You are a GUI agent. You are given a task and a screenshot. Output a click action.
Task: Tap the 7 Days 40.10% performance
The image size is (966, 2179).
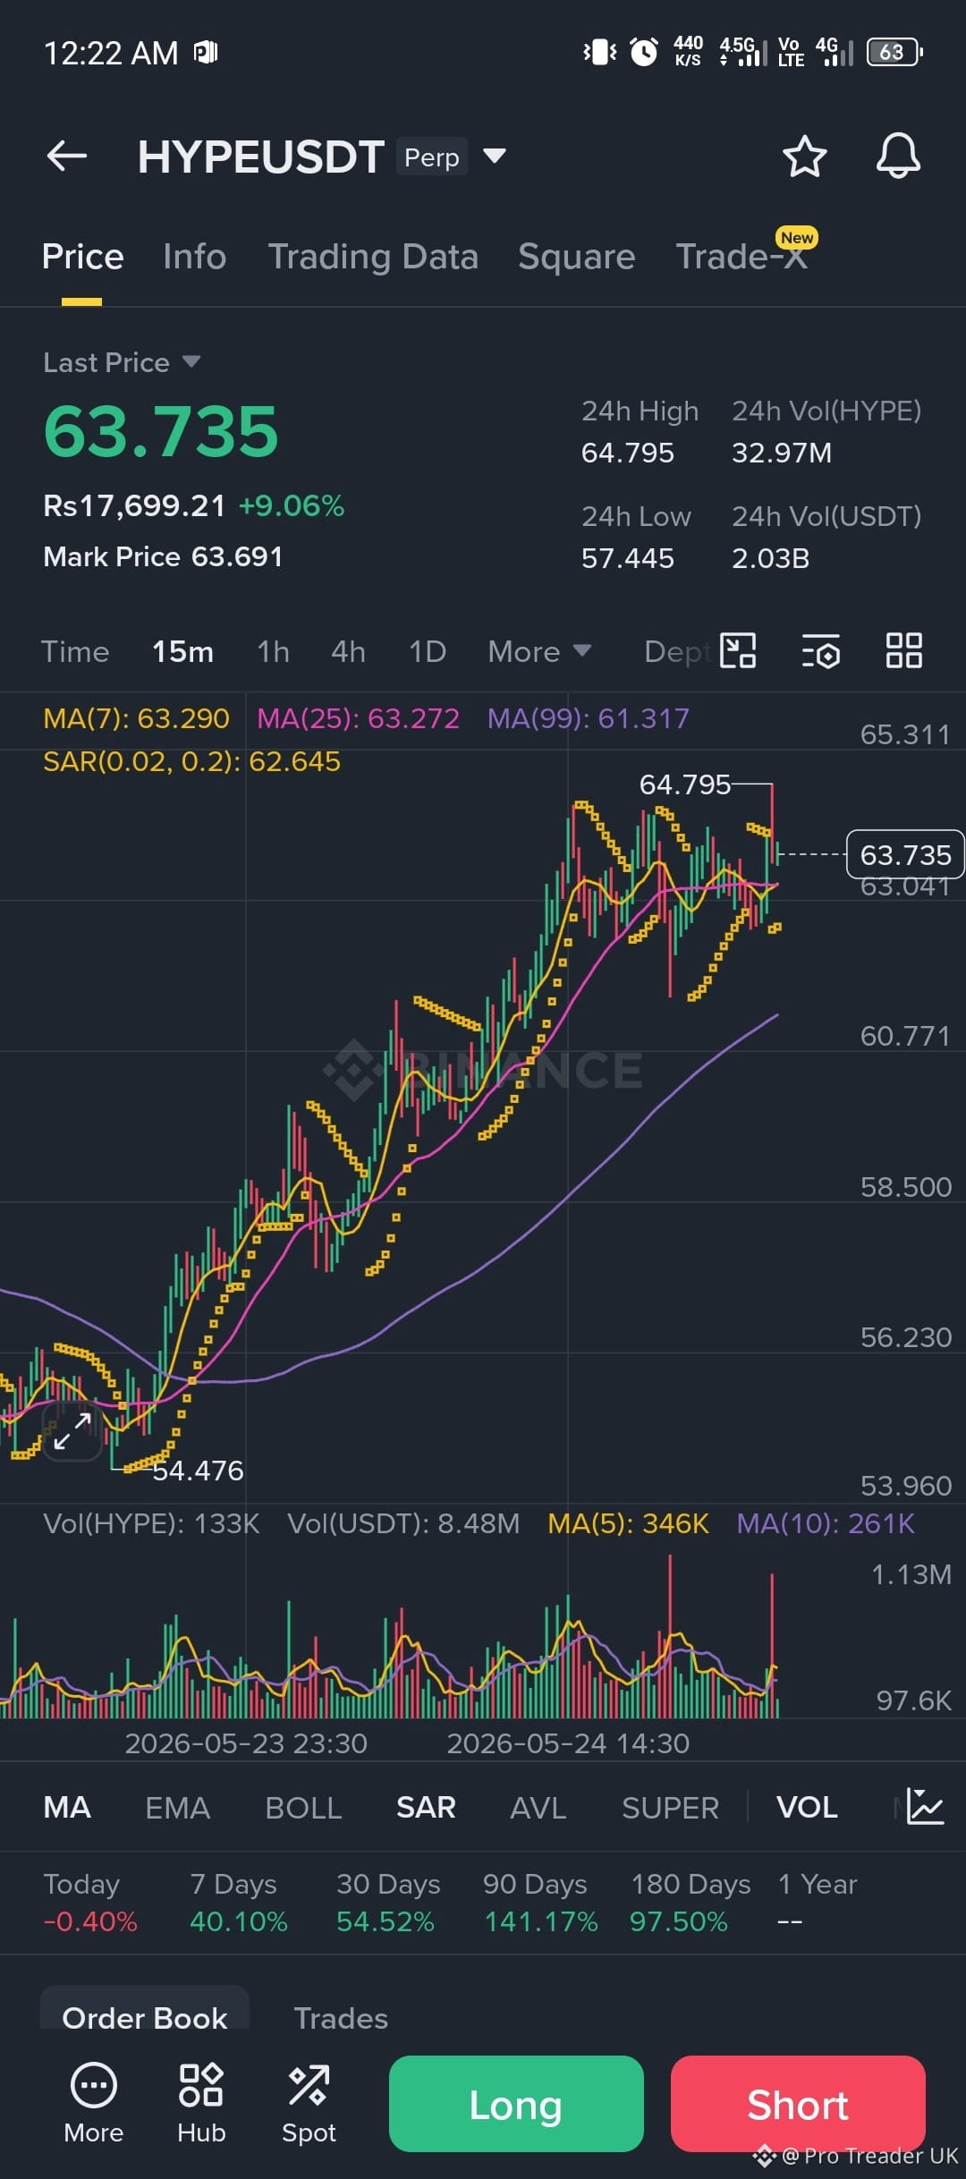(238, 1903)
